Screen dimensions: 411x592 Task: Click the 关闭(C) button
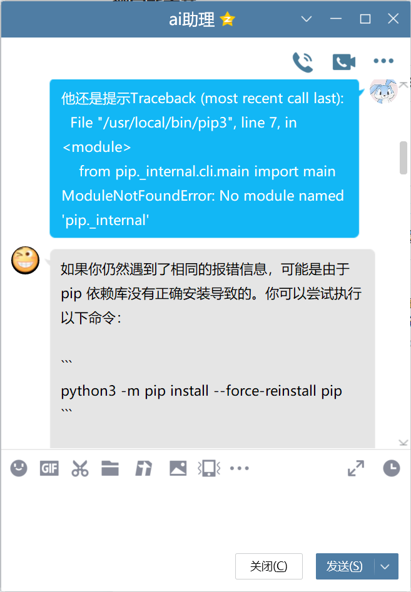tap(269, 566)
